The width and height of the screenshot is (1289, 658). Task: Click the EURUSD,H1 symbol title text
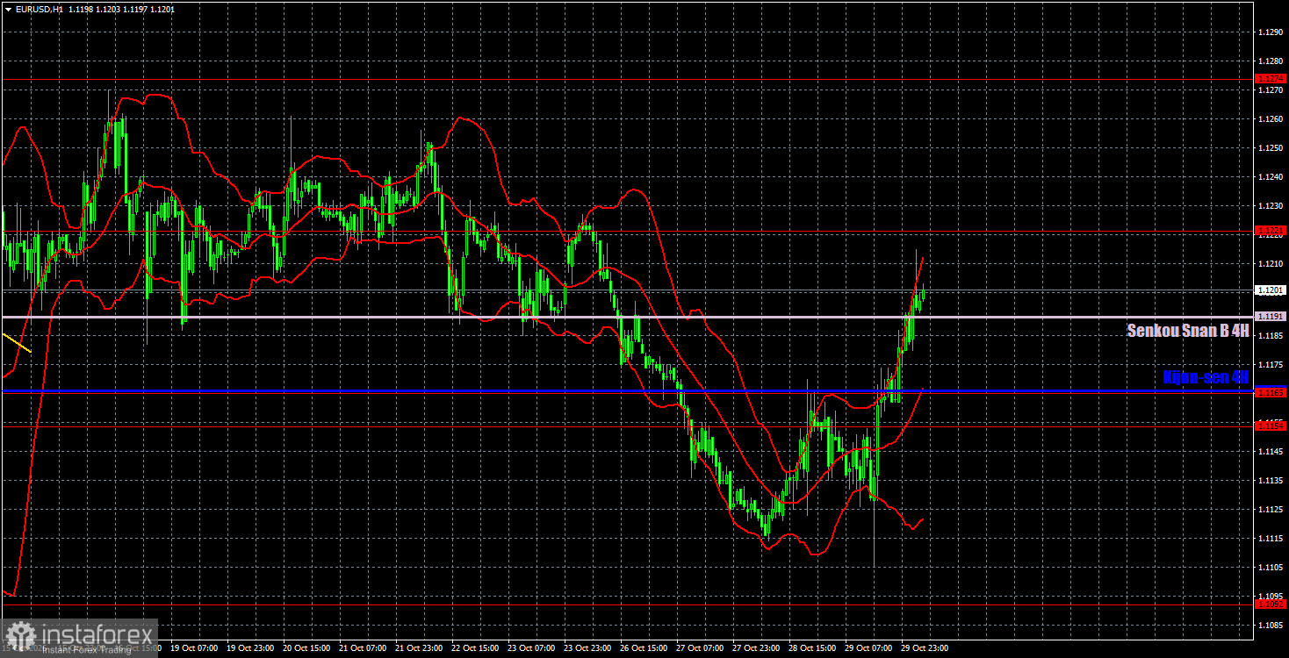(x=39, y=9)
